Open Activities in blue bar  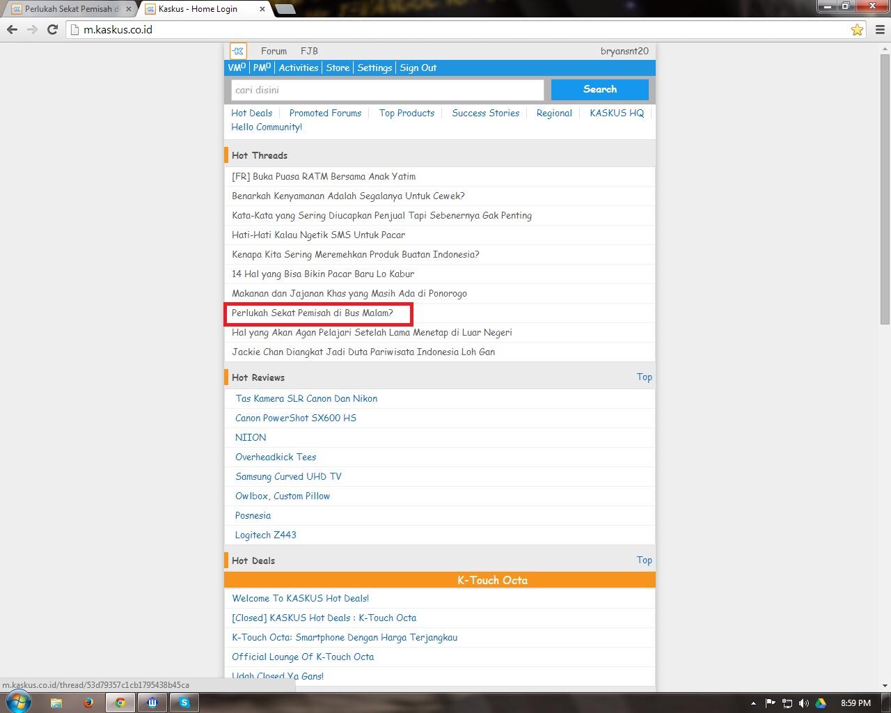[299, 68]
